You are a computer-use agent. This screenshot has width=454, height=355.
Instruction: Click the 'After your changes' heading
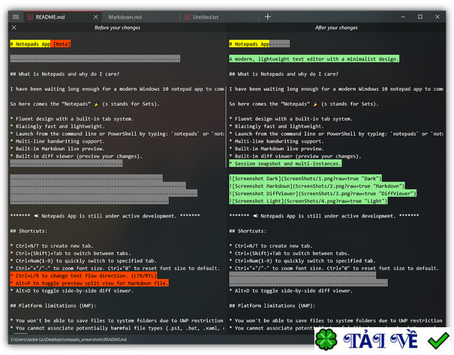click(336, 27)
